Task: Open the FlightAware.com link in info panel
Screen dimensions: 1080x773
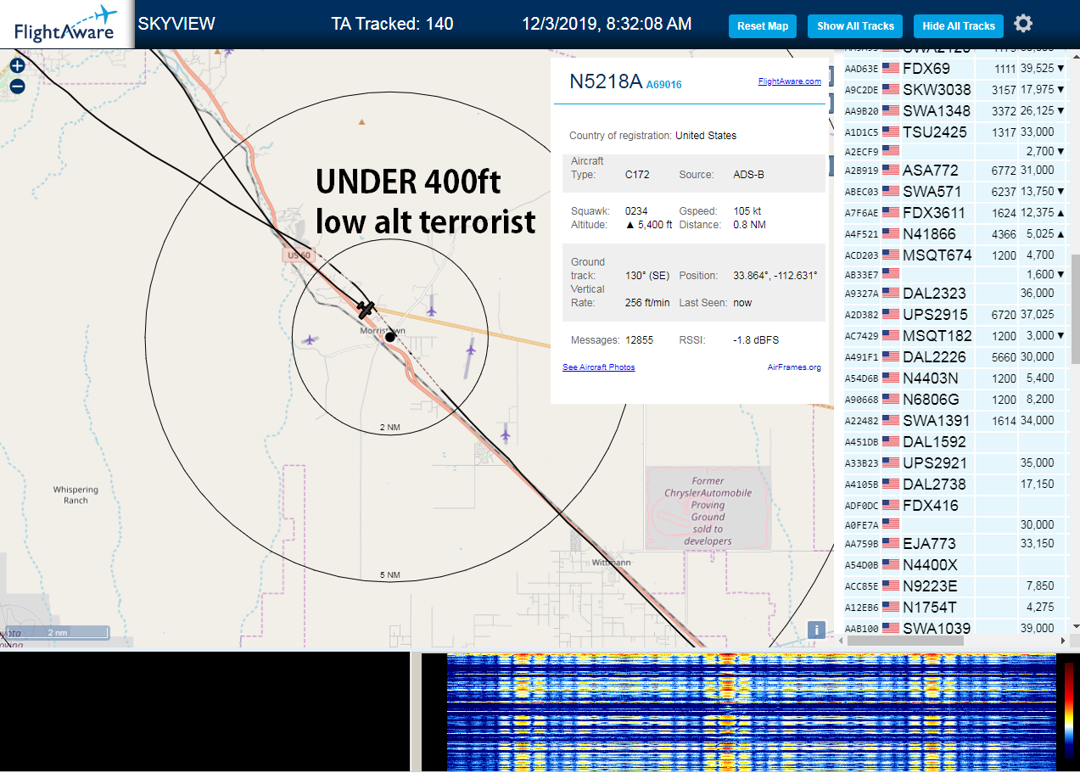Action: [x=789, y=81]
